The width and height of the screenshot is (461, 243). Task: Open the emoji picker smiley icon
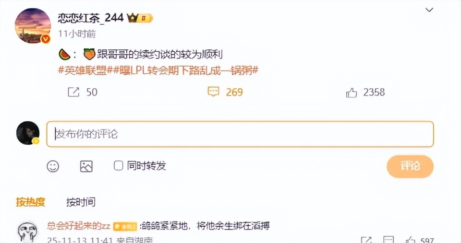[x=53, y=166]
